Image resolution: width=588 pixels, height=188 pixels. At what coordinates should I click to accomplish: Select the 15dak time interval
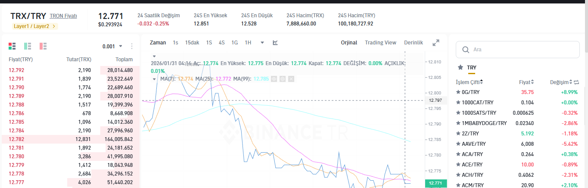(192, 42)
